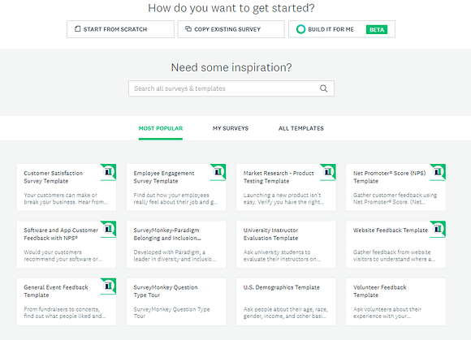Open Employee Engagement Survey Template card
The width and height of the screenshot is (471, 340).
click(176, 187)
